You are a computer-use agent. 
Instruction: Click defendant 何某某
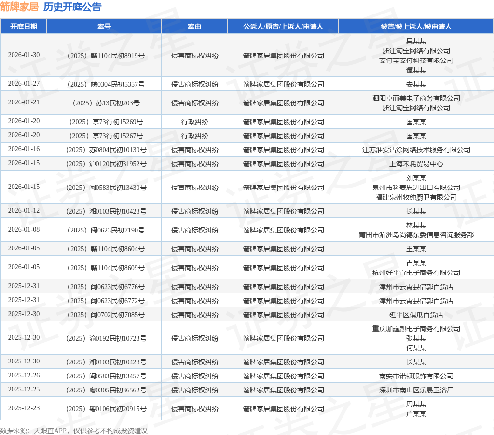coord(416,348)
